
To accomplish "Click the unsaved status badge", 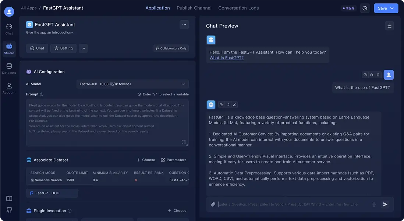I will [348, 8].
